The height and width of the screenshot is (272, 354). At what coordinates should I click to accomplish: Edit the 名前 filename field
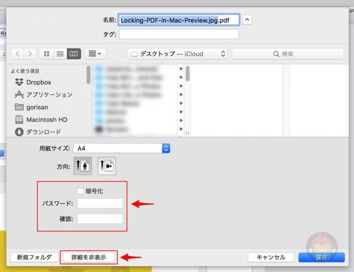click(179, 20)
